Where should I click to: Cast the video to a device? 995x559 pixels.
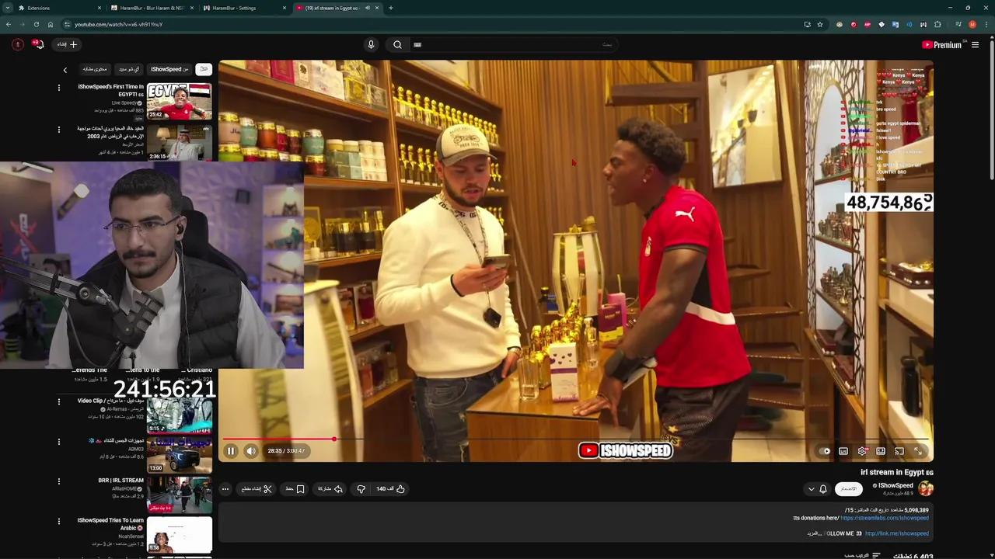899,451
